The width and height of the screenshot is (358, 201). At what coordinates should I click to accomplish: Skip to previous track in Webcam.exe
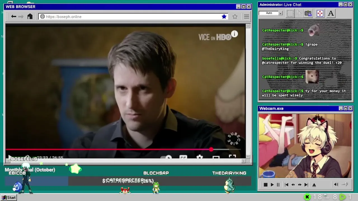coord(286,185)
